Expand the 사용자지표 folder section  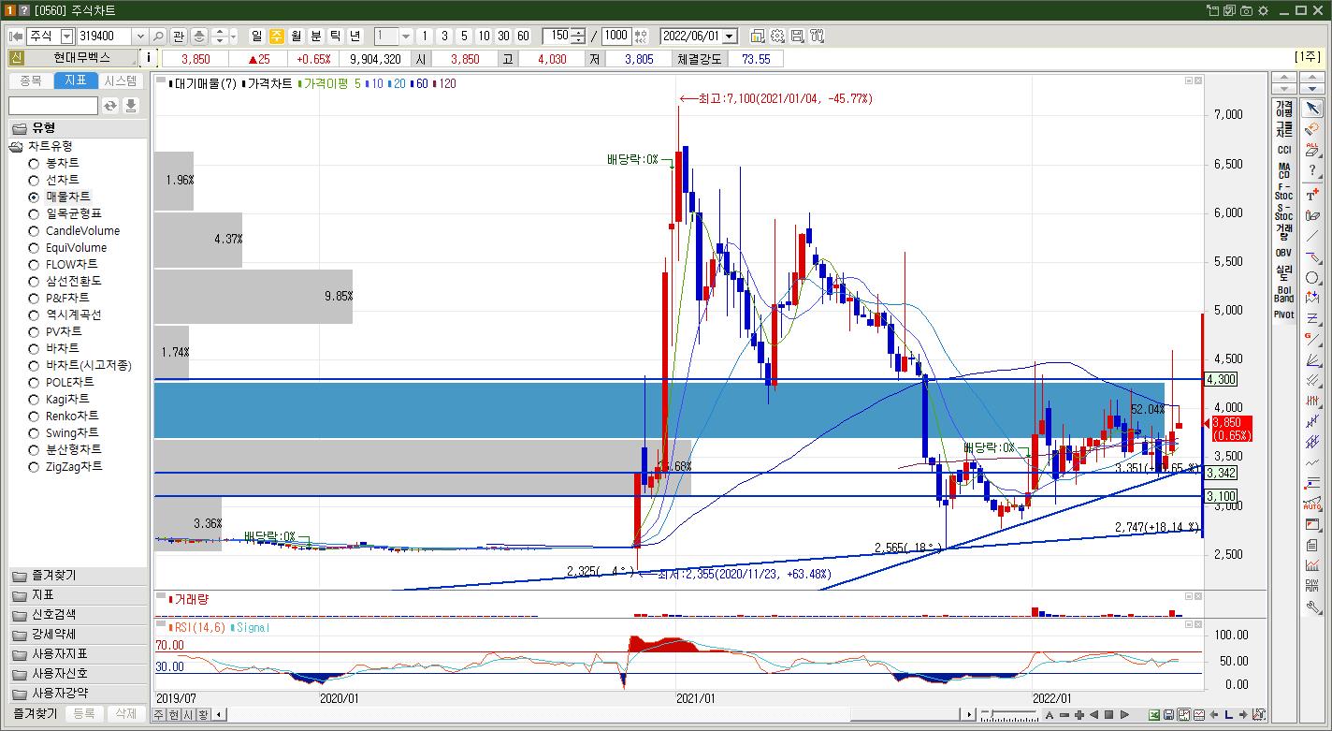(78, 654)
